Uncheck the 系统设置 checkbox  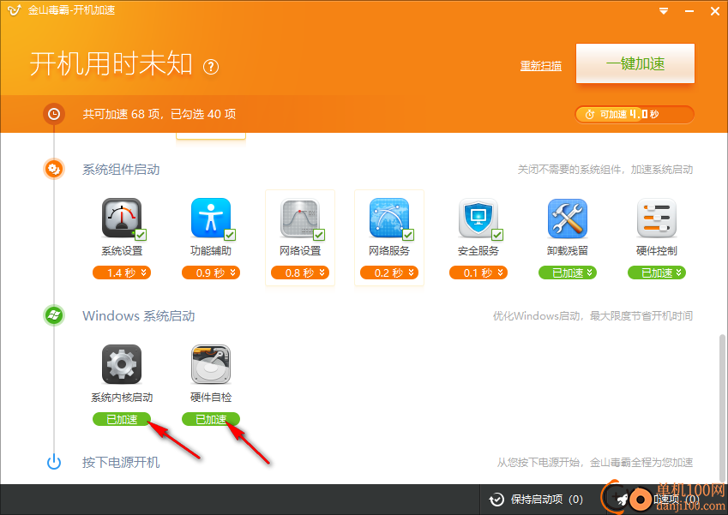[x=141, y=235]
